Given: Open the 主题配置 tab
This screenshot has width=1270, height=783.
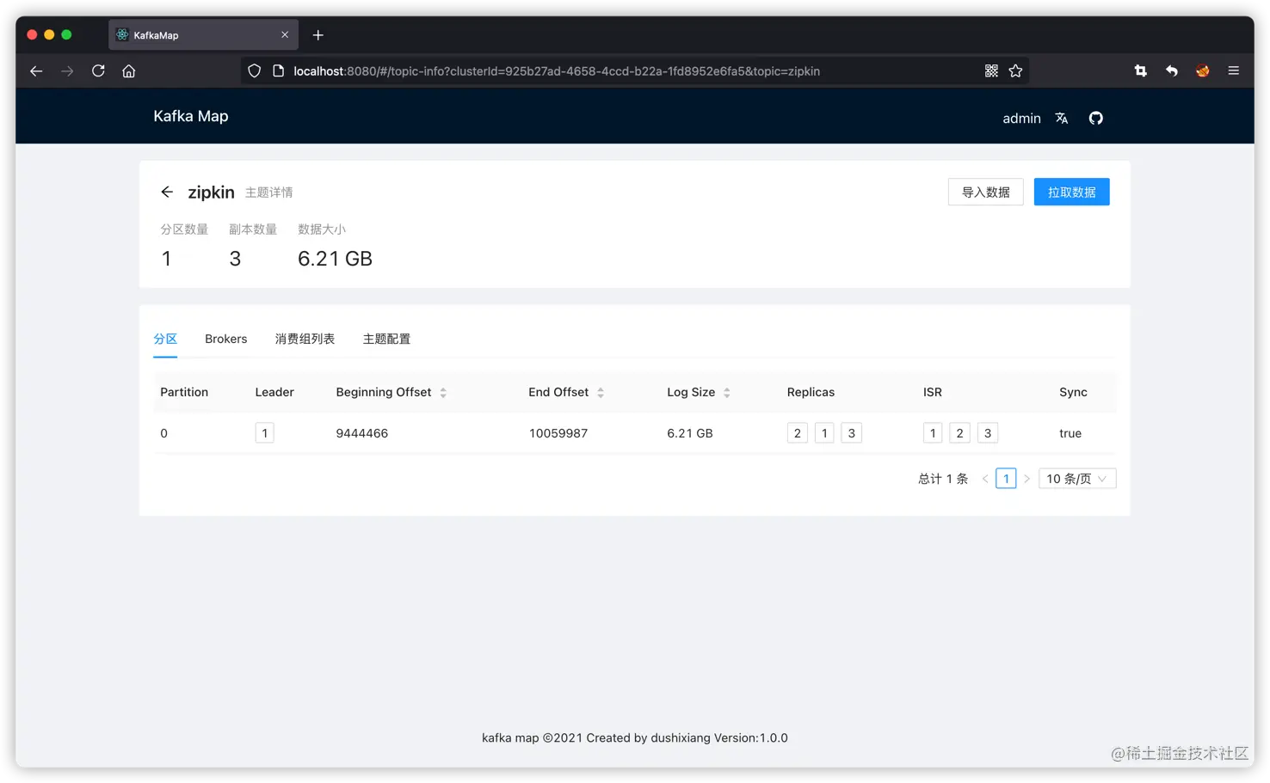Looking at the screenshot, I should [386, 339].
